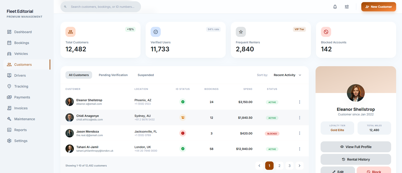This screenshot has height=173, width=402.
Task: Click the Bookings calendar icon
Action: tap(9, 43)
